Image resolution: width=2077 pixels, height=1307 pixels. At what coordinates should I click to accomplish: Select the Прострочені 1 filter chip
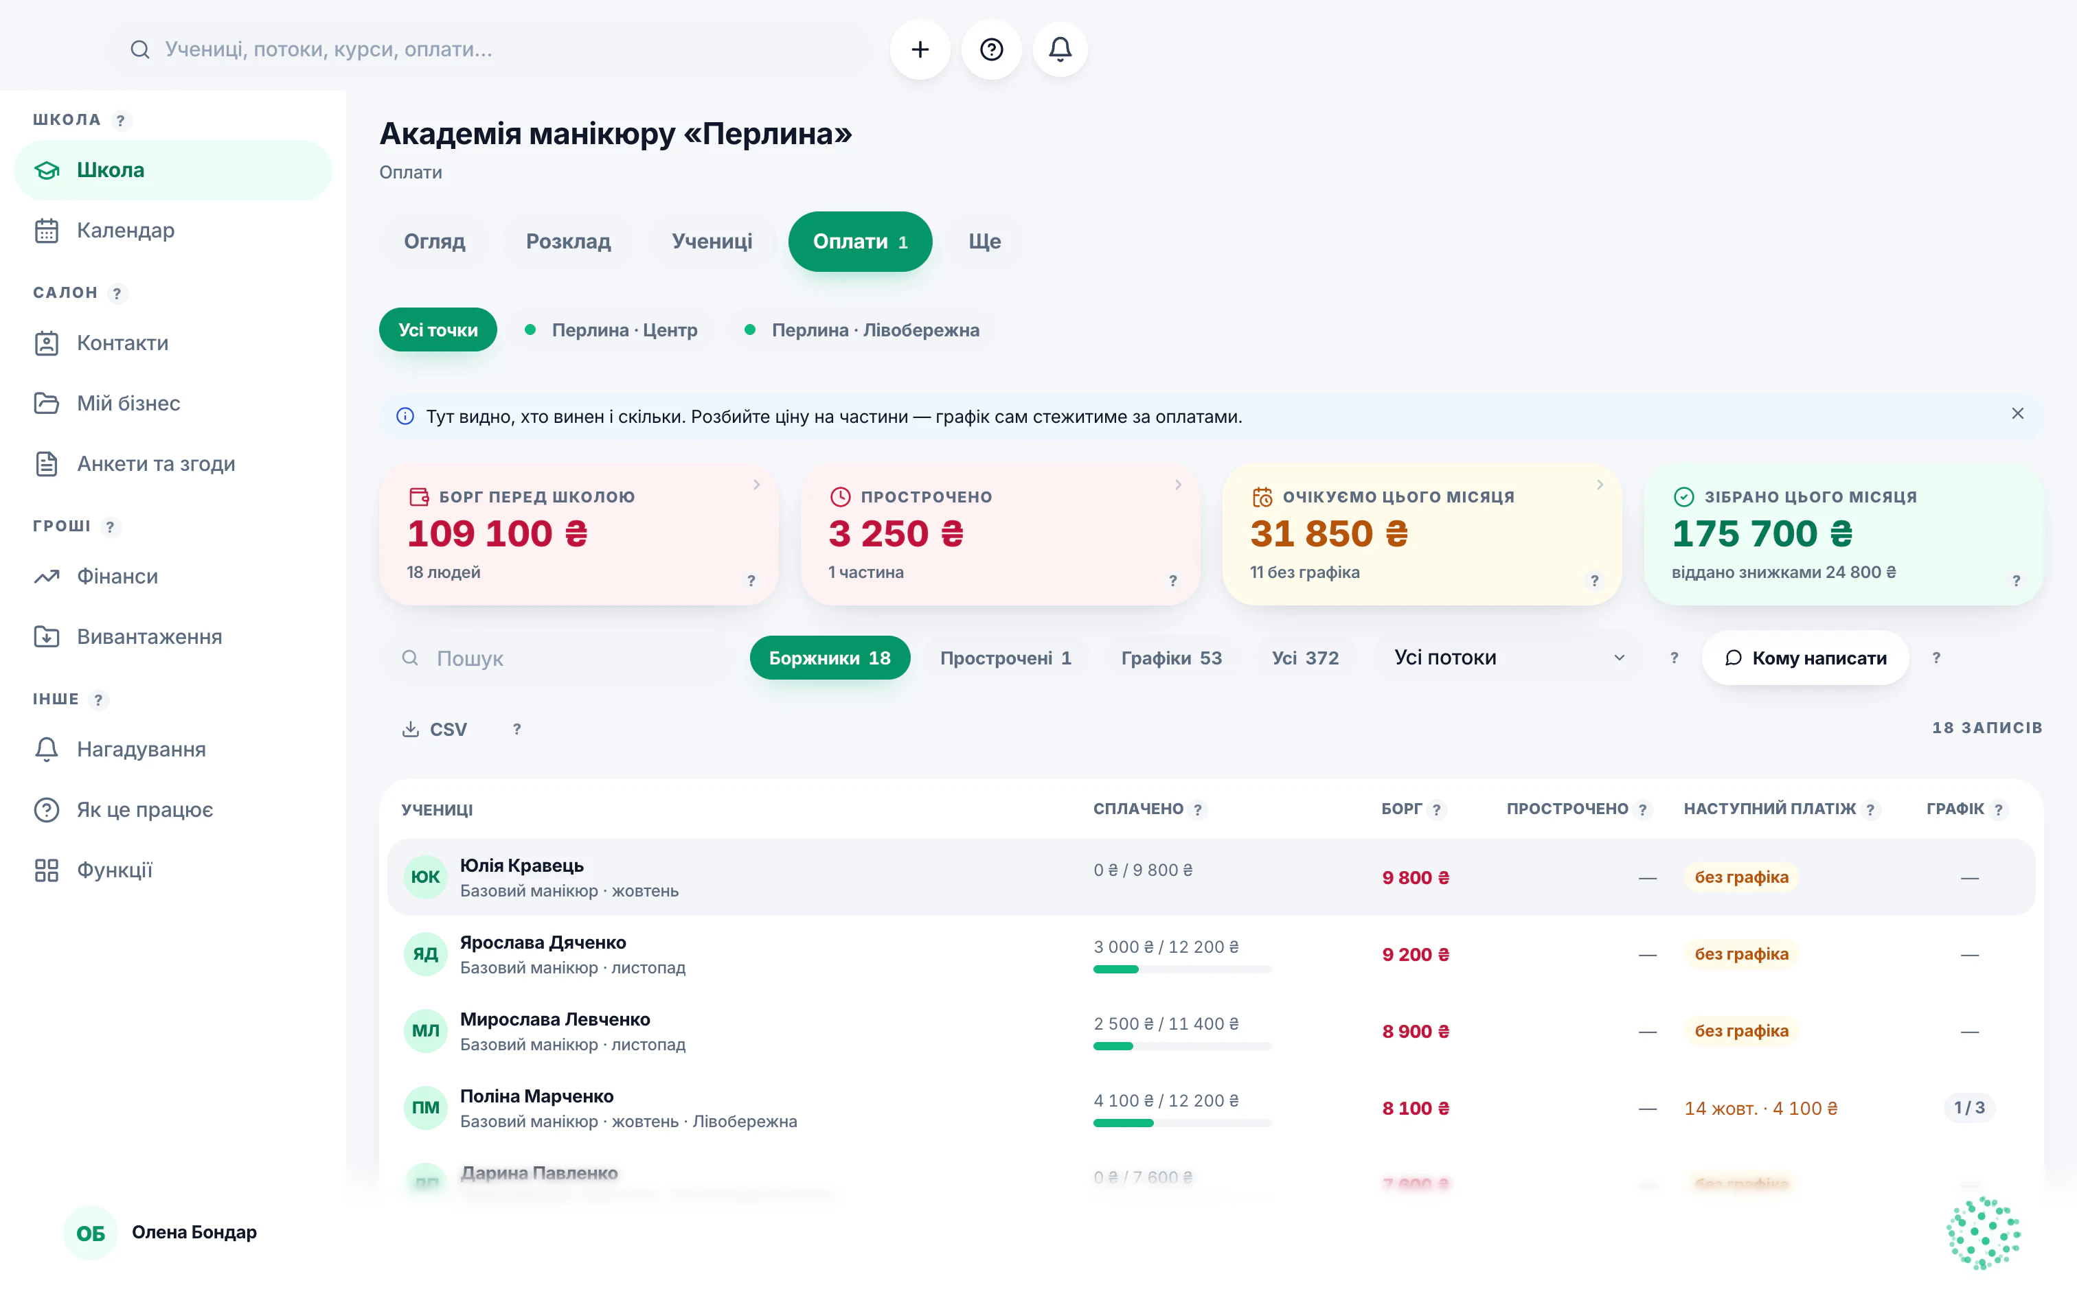coord(1005,658)
